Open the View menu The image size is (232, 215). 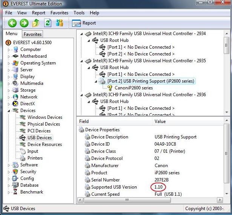(x=22, y=13)
